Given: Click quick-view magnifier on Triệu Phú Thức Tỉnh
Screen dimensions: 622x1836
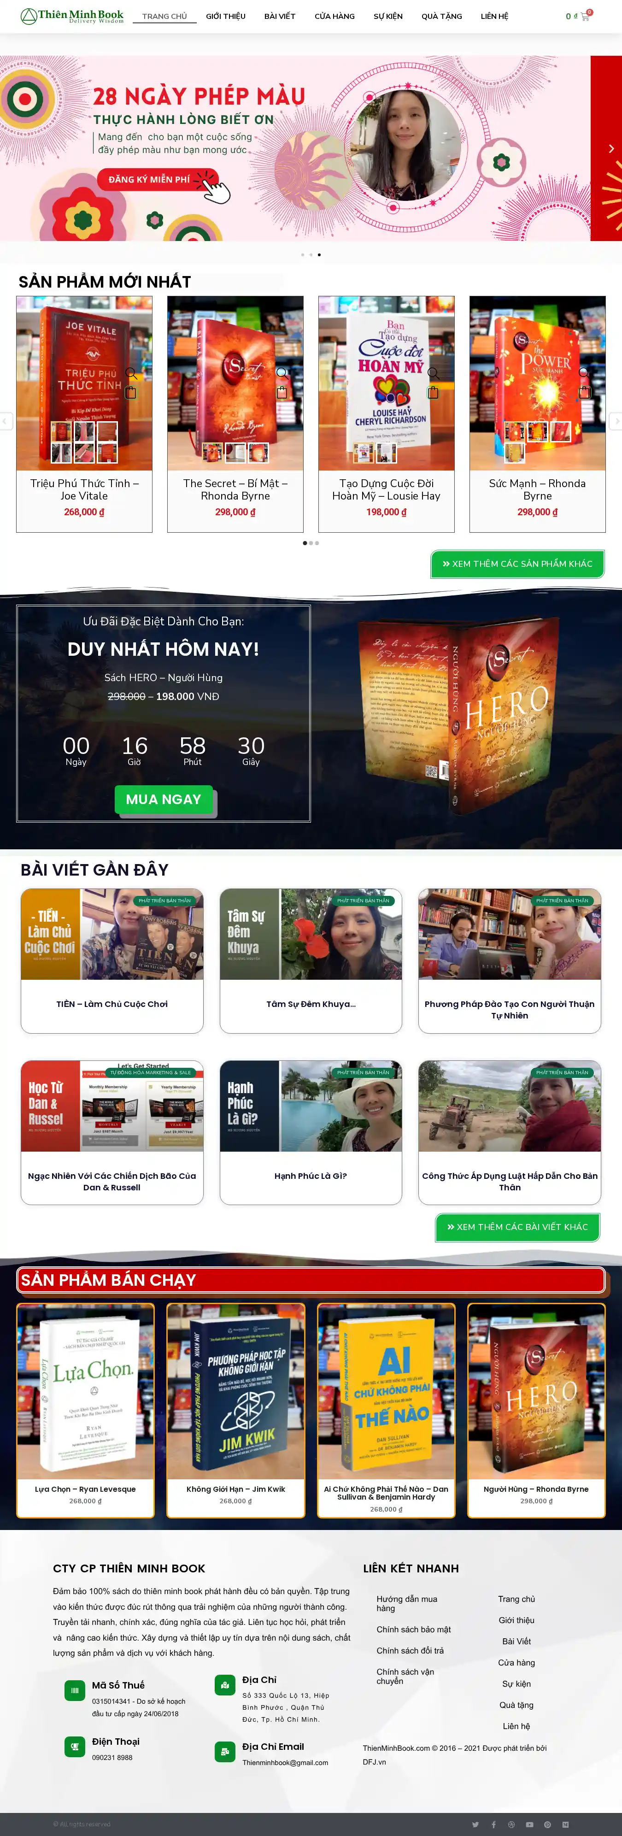Looking at the screenshot, I should coord(131,373).
